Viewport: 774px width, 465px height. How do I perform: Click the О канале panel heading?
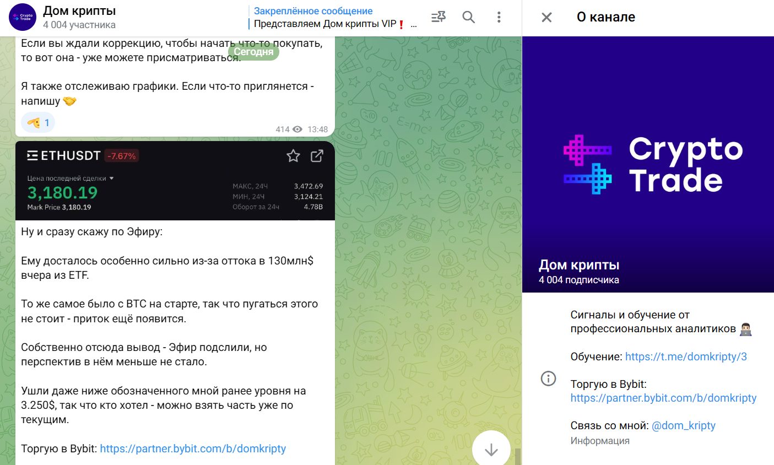605,17
